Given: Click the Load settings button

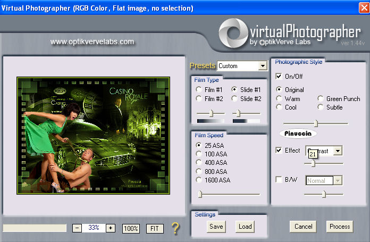Looking at the screenshot, I should tap(245, 227).
